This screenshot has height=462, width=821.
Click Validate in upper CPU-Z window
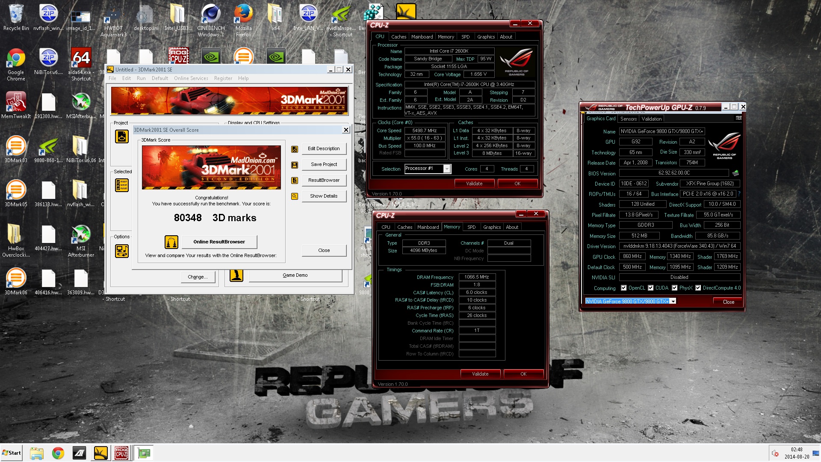pyautogui.click(x=474, y=184)
